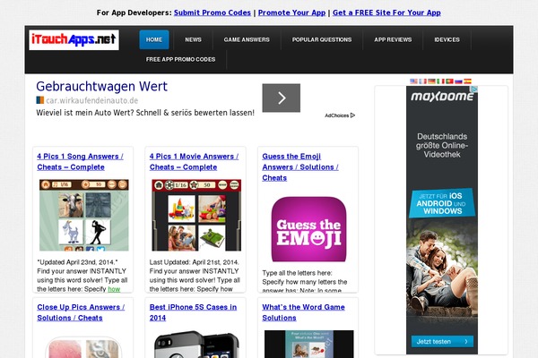Open the Gebrauchtwagen Wert ad headline
Viewport: 538px width, 358px height.
point(101,86)
